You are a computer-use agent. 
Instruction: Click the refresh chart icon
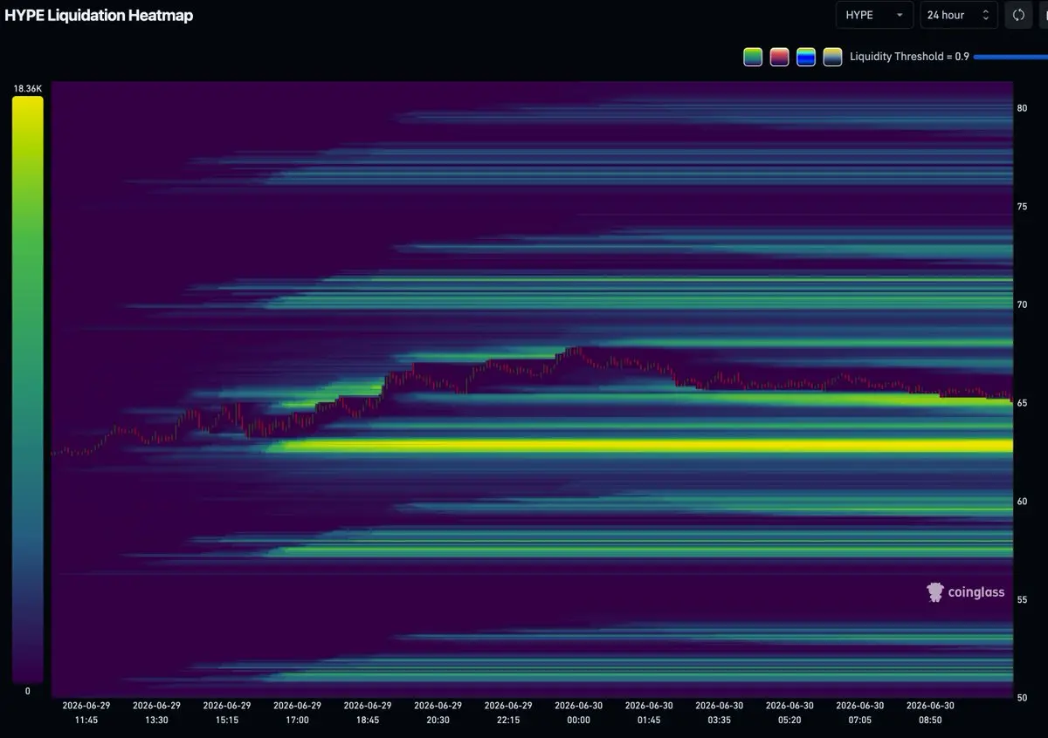(1018, 15)
